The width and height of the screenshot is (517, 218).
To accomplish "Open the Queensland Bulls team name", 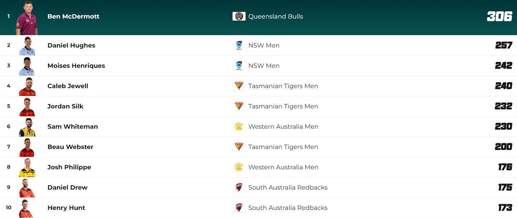I will (x=276, y=16).
